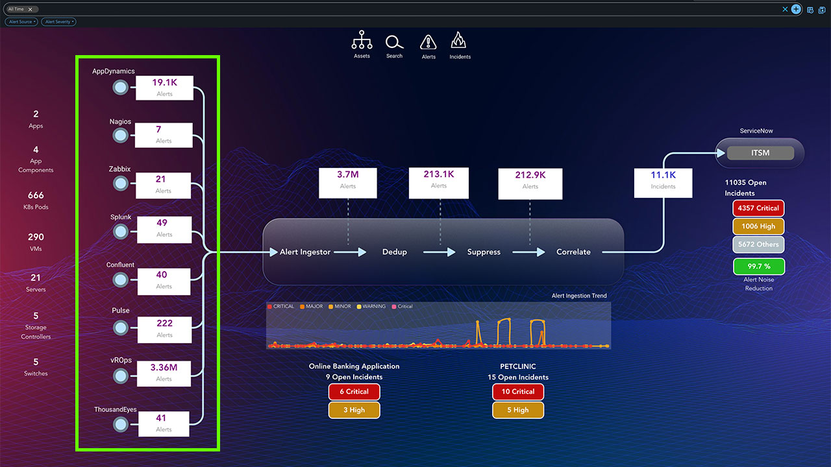
Task: Click the ITSM ServiceNow button
Action: [x=760, y=153]
